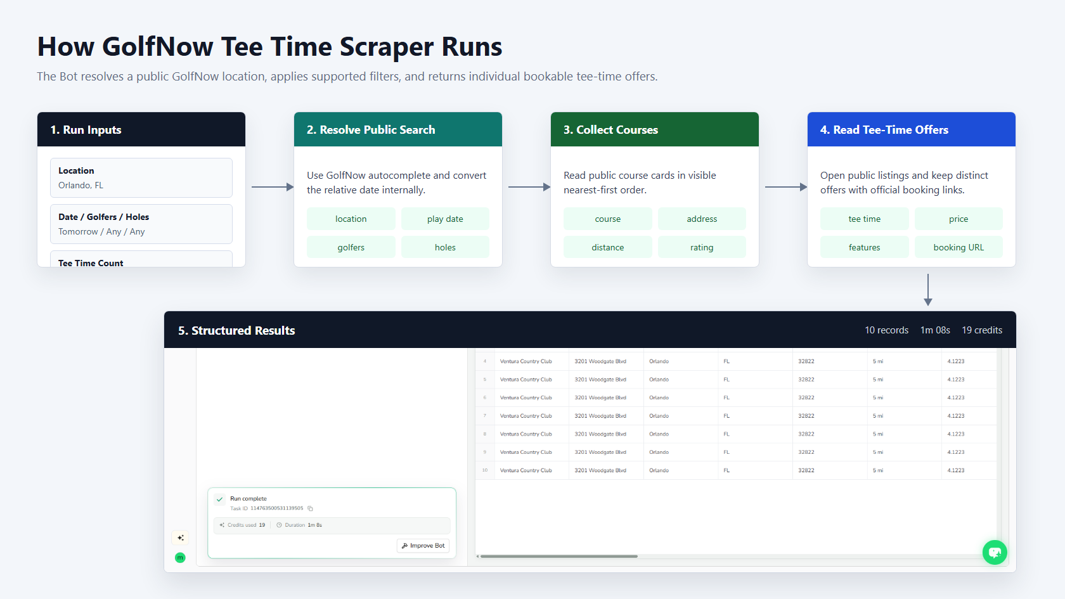Click Ventura Country Club in row 7
Viewport: 1065px width, 599px height.
click(526, 416)
